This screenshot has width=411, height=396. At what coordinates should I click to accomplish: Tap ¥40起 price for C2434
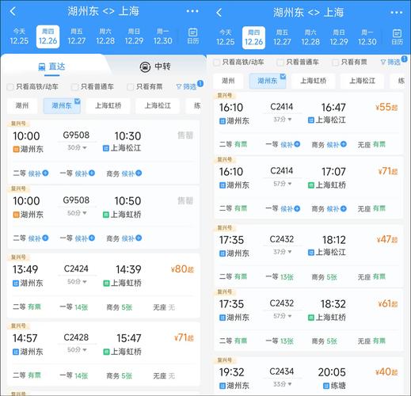(x=386, y=372)
